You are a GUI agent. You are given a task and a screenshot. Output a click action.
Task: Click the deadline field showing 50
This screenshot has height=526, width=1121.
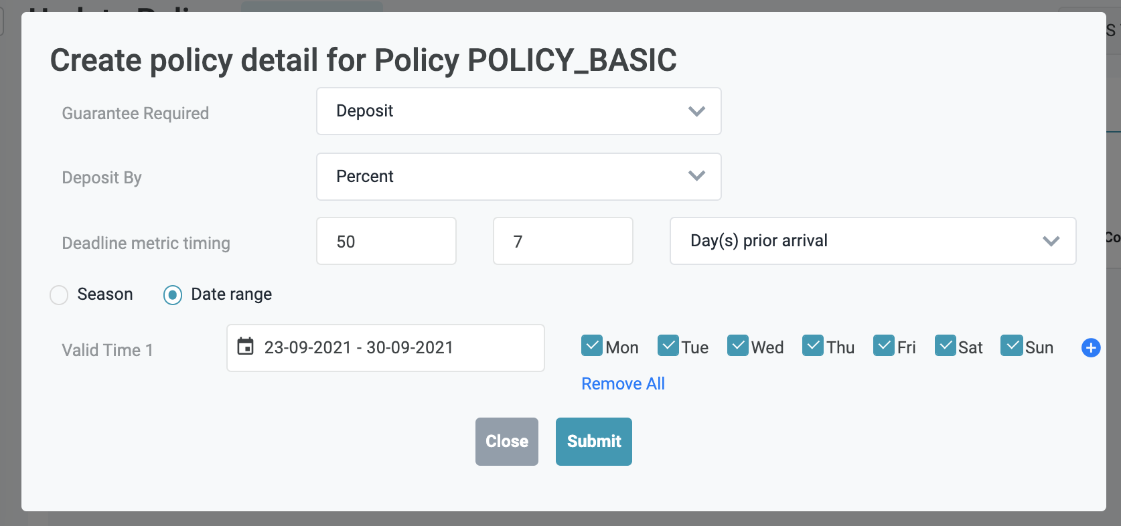pyautogui.click(x=386, y=242)
